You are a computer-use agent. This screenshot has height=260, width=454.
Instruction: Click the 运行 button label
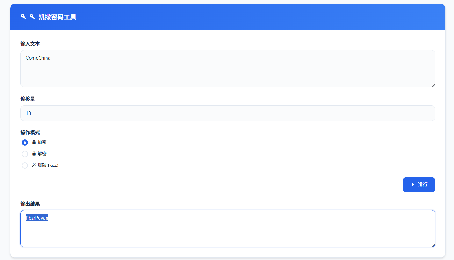click(x=422, y=185)
